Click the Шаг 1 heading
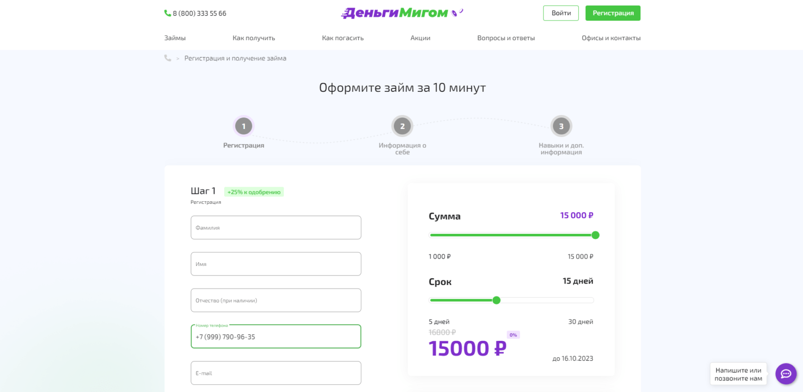803x392 pixels. tap(203, 191)
